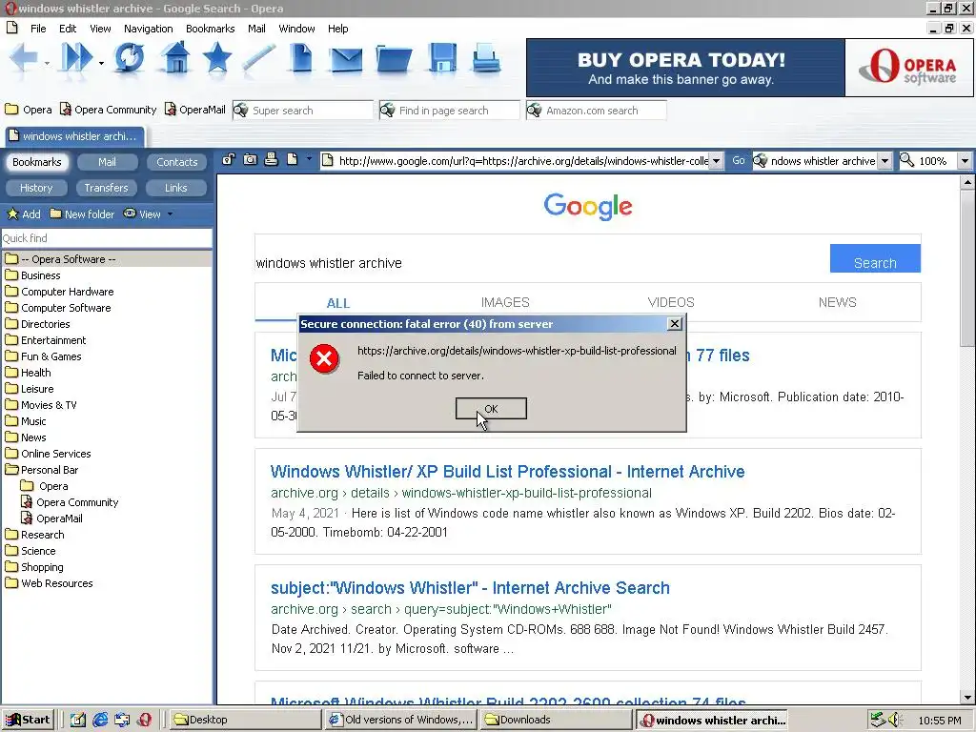This screenshot has width=976, height=732.
Task: Click the Save floppy disk icon
Action: [x=442, y=59]
